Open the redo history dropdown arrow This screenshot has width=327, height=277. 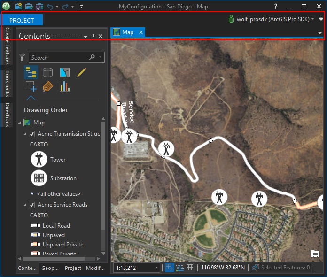[x=72, y=7]
